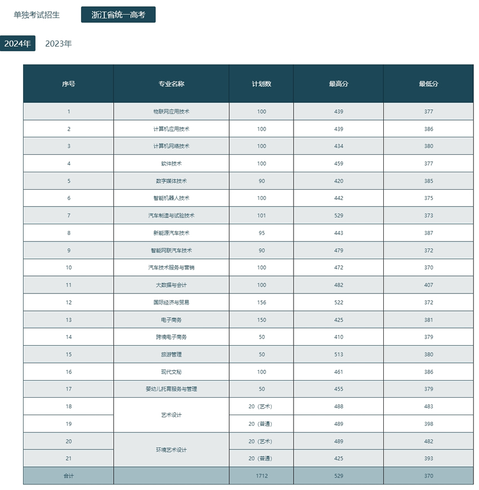Click the 序号 column header
This screenshot has height=490, width=479.
[69, 84]
